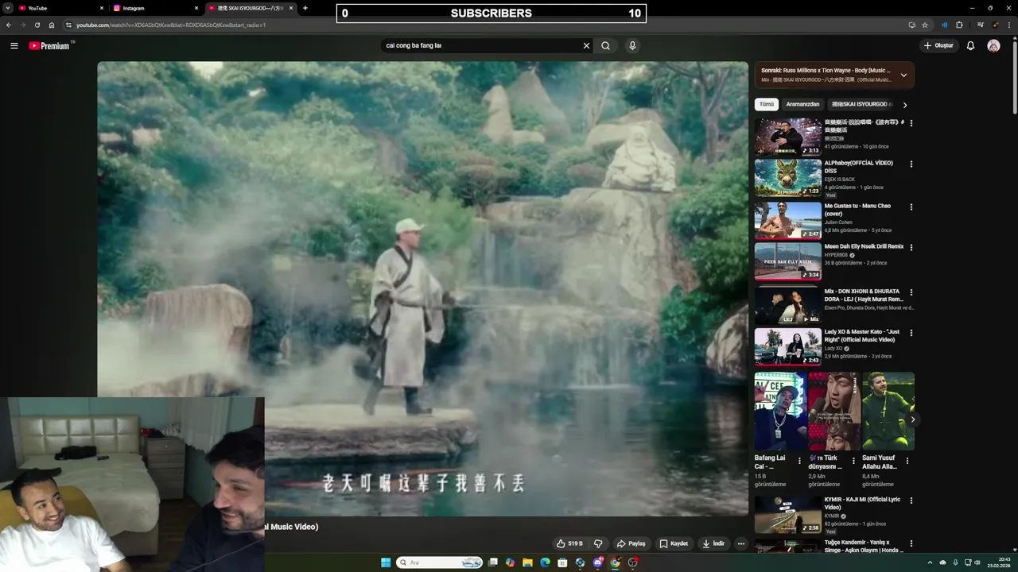Open Microsoft Edge from taskbar
The height and width of the screenshot is (572, 1018).
[x=545, y=562]
